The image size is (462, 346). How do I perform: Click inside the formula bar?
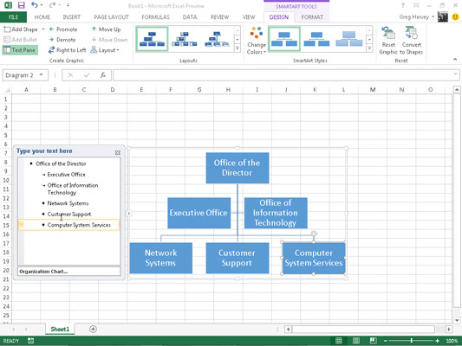[283, 75]
